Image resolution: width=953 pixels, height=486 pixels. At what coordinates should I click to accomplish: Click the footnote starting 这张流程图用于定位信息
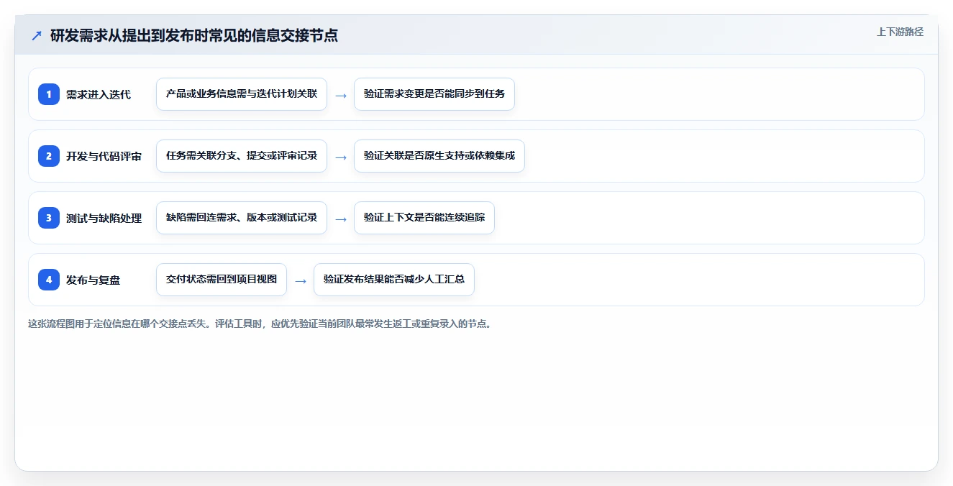click(260, 324)
